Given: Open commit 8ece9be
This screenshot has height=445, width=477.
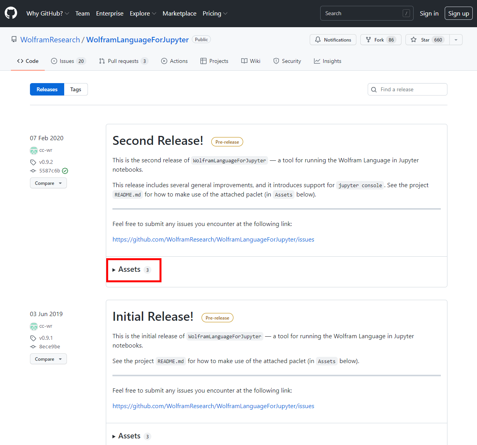Looking at the screenshot, I should tap(50, 346).
